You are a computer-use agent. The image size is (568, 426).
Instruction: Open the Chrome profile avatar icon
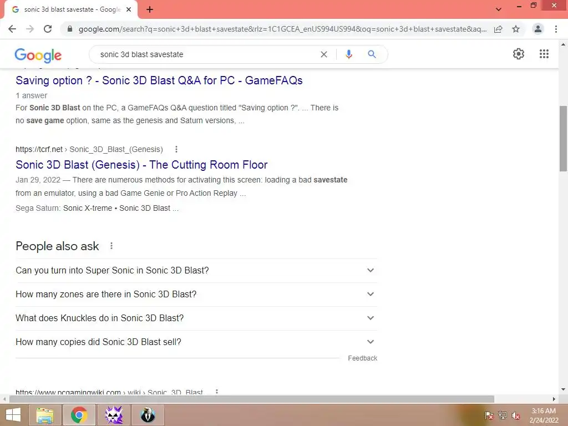pos(538,29)
